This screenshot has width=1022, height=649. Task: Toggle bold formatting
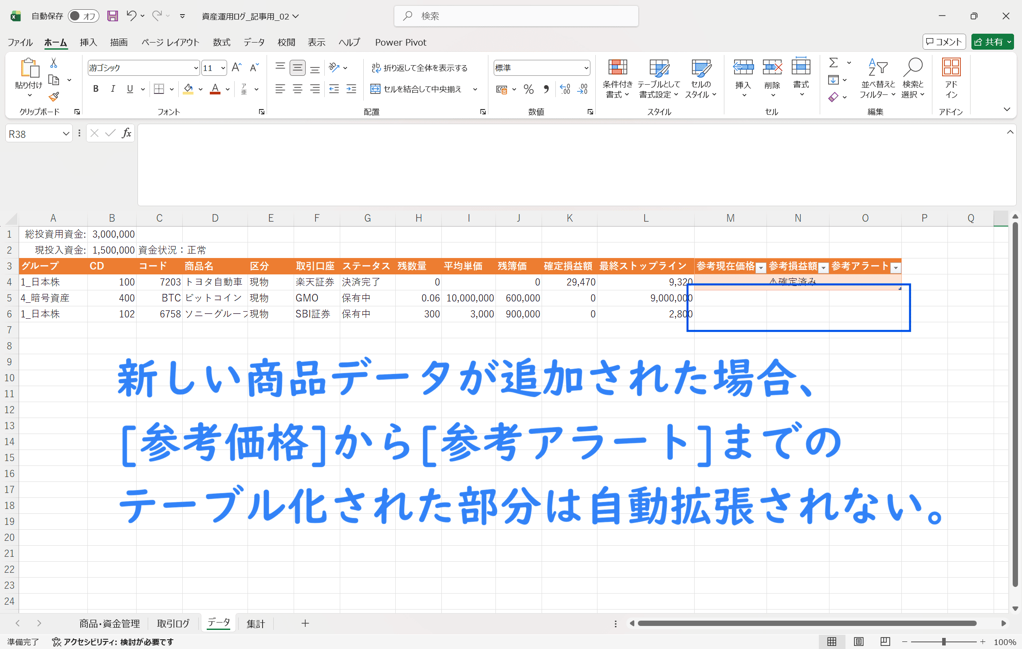coord(95,89)
